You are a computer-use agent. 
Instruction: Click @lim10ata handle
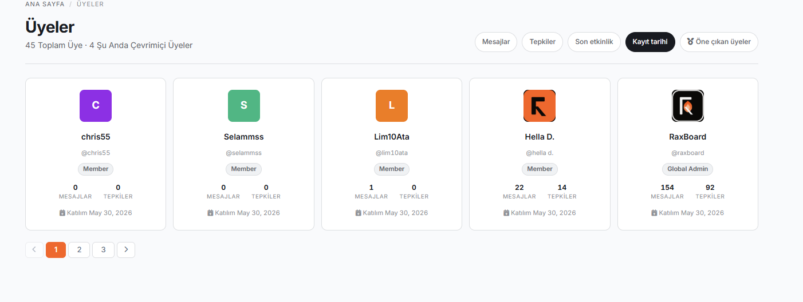(x=392, y=153)
